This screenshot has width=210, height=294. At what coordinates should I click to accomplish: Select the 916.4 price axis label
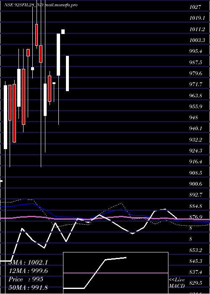click(196, 162)
